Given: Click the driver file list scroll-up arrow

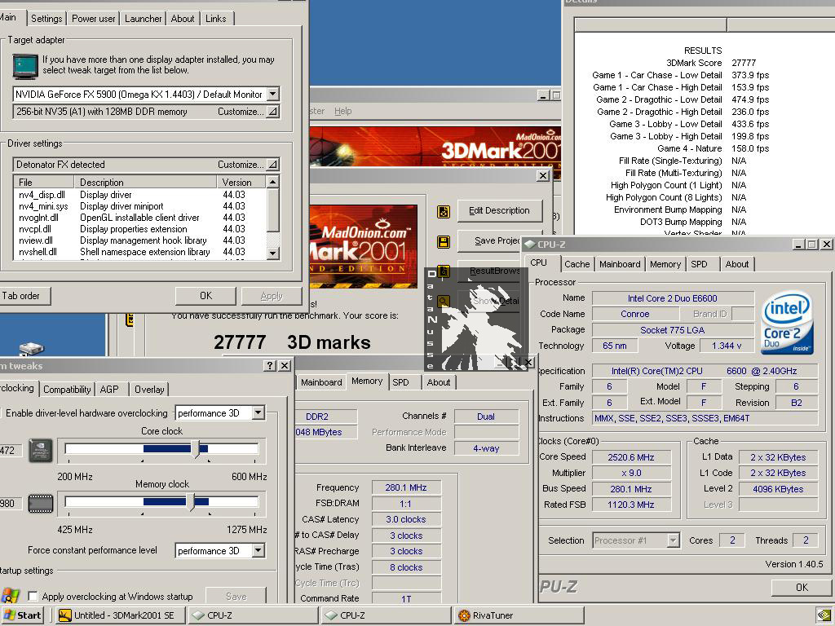Looking at the screenshot, I should tap(272, 182).
